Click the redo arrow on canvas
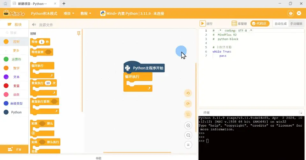 tap(188, 103)
